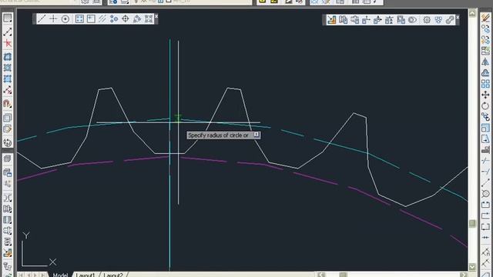Screen dimensions: 493x277
Task: Click horizontal scrollbar right arrow
Action: [x=464, y=275]
